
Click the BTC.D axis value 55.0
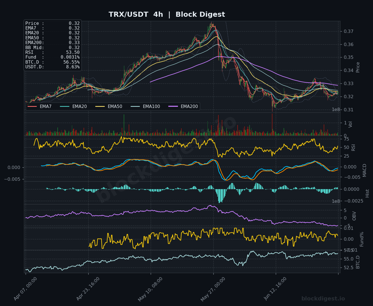348,259
